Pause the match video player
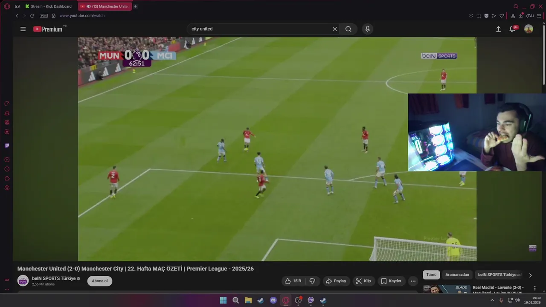546x307 pixels. point(277,149)
